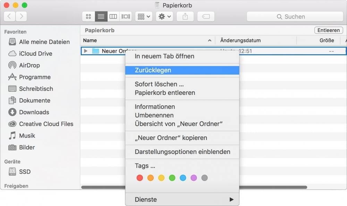Click the Entleeren button
The width and height of the screenshot is (347, 206).
[x=328, y=30]
